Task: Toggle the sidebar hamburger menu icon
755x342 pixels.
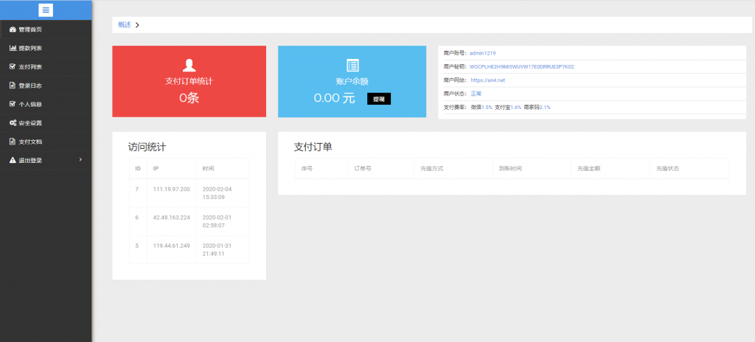Action: [46, 10]
